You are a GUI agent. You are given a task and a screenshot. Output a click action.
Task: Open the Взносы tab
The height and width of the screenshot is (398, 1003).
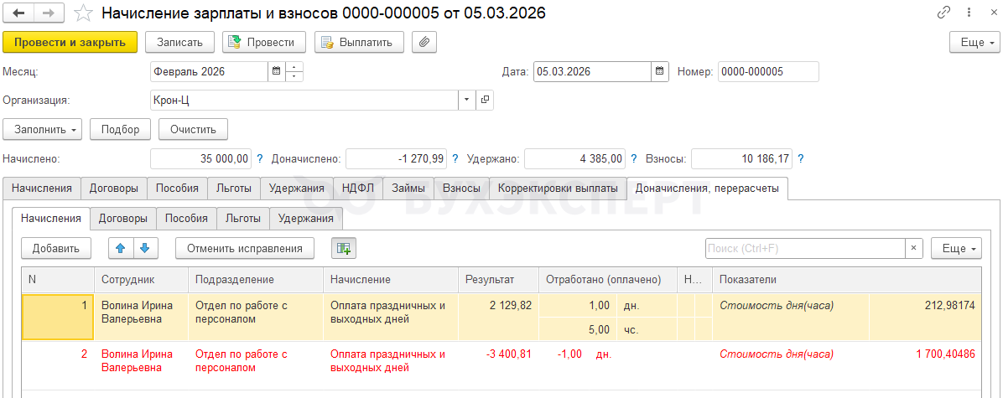(x=461, y=189)
